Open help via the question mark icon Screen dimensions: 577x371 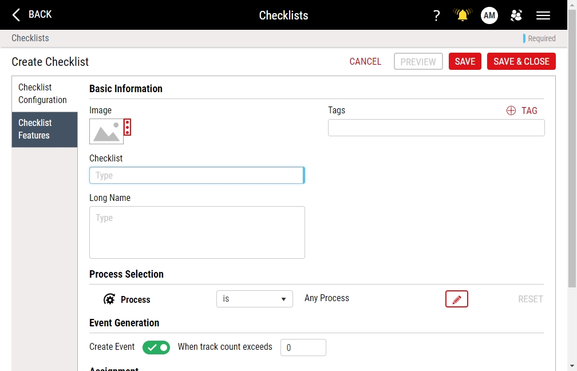[436, 15]
